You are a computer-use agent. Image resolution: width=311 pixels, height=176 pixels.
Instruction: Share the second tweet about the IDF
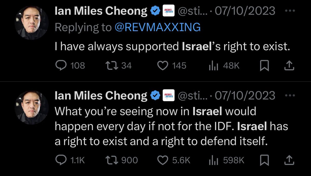point(289,161)
